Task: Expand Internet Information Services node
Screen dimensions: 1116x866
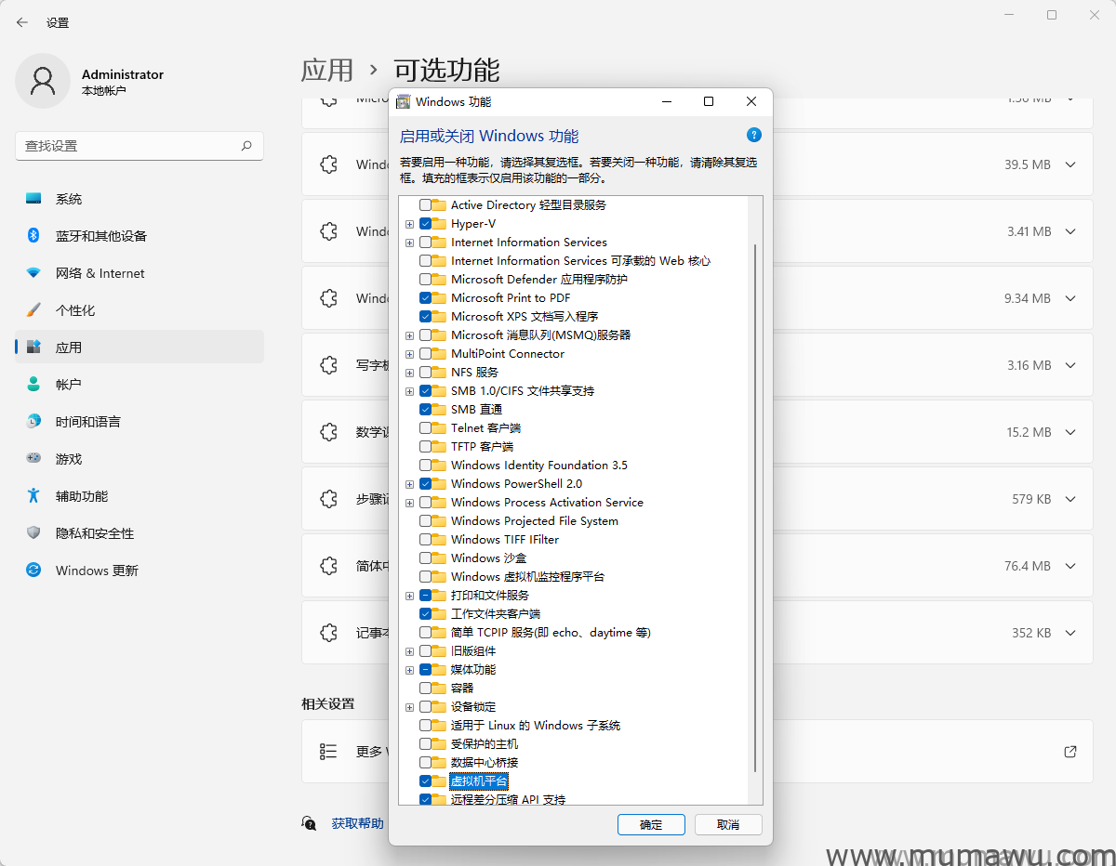Action: click(x=409, y=242)
